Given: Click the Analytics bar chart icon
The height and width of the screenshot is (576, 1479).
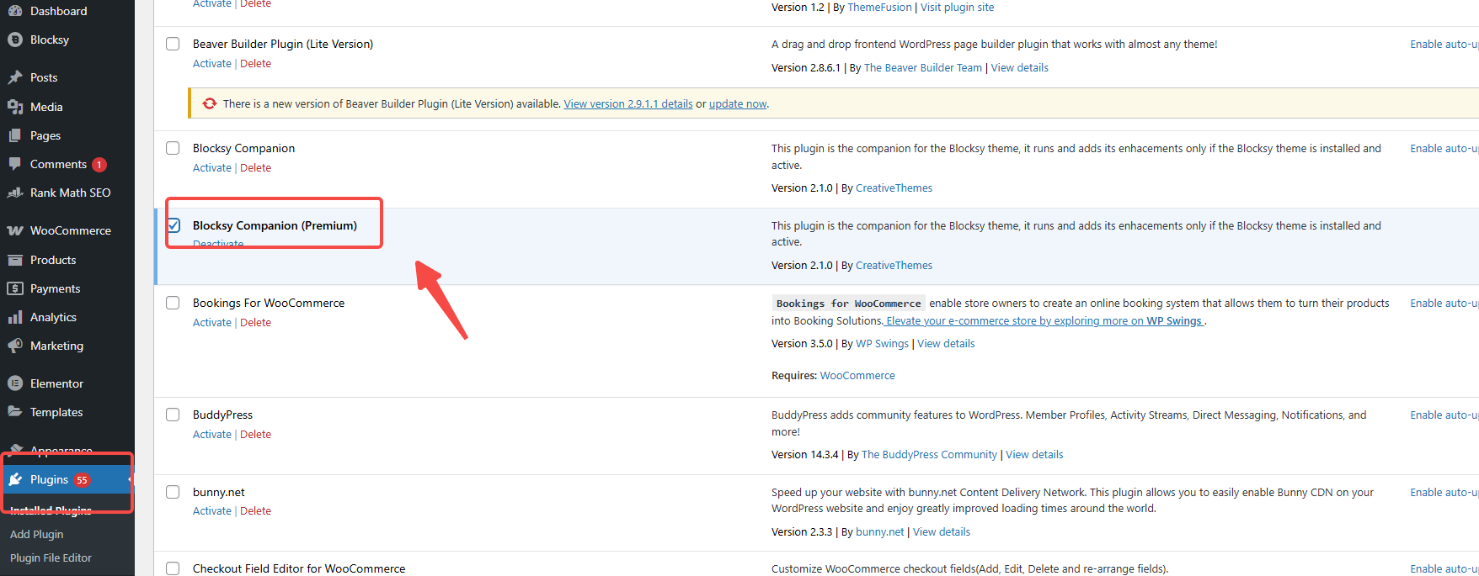Looking at the screenshot, I should (15, 317).
